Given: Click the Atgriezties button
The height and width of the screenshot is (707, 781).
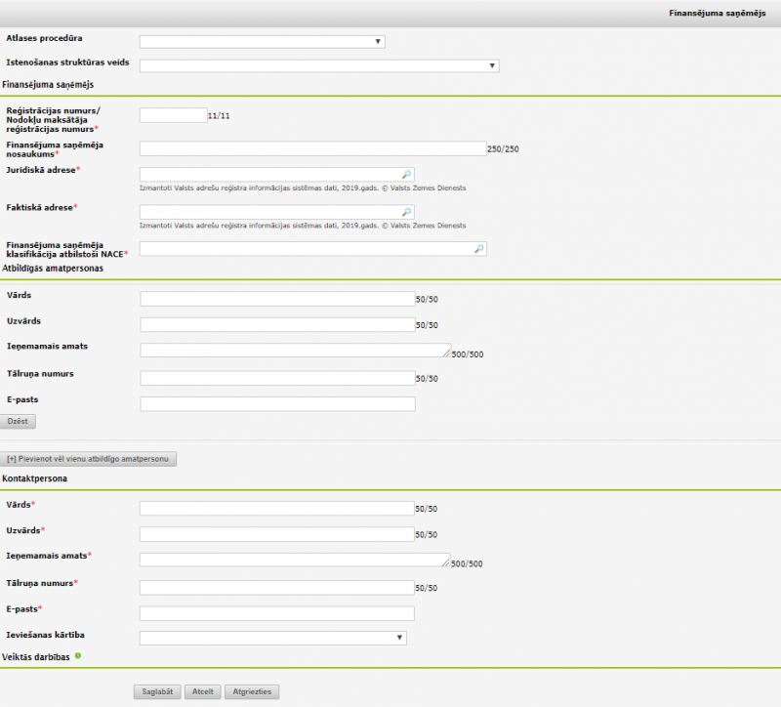Looking at the screenshot, I should pyautogui.click(x=253, y=691).
